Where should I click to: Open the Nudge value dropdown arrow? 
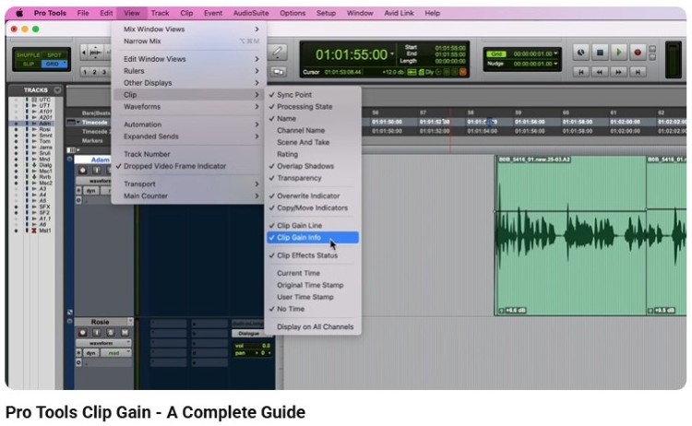click(555, 64)
